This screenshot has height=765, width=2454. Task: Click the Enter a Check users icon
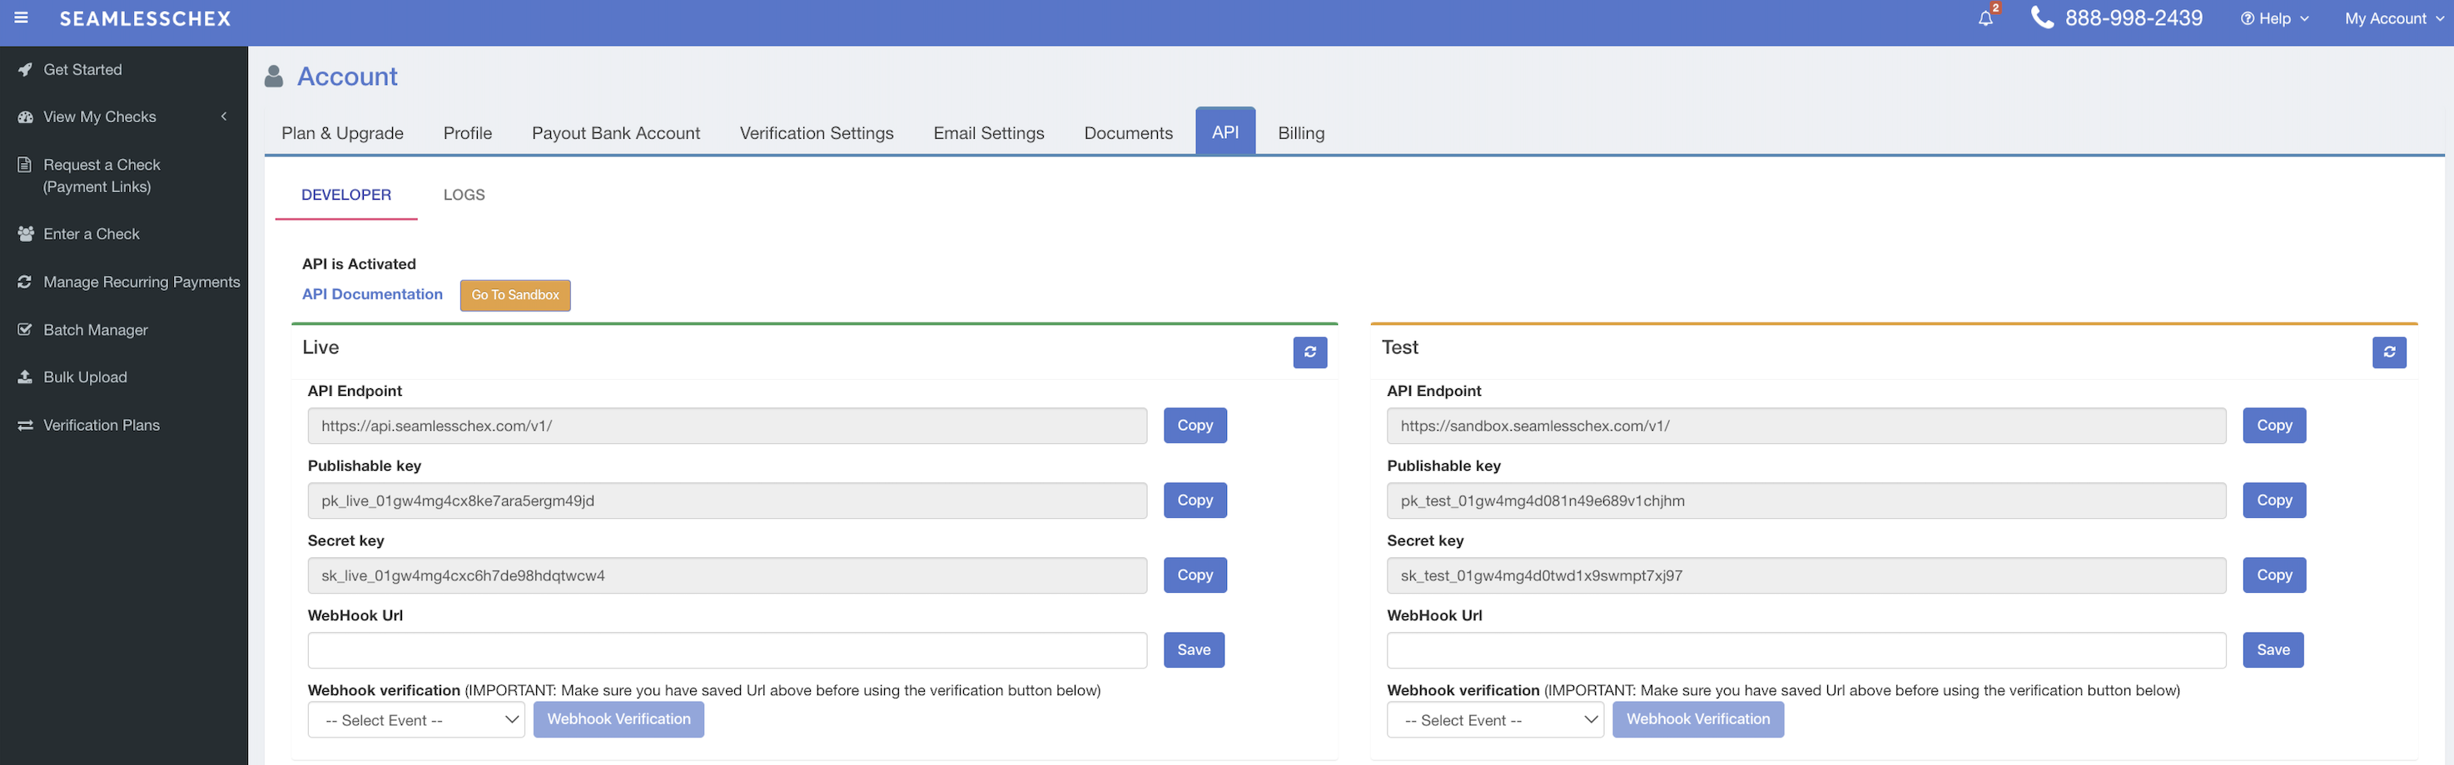coord(25,234)
